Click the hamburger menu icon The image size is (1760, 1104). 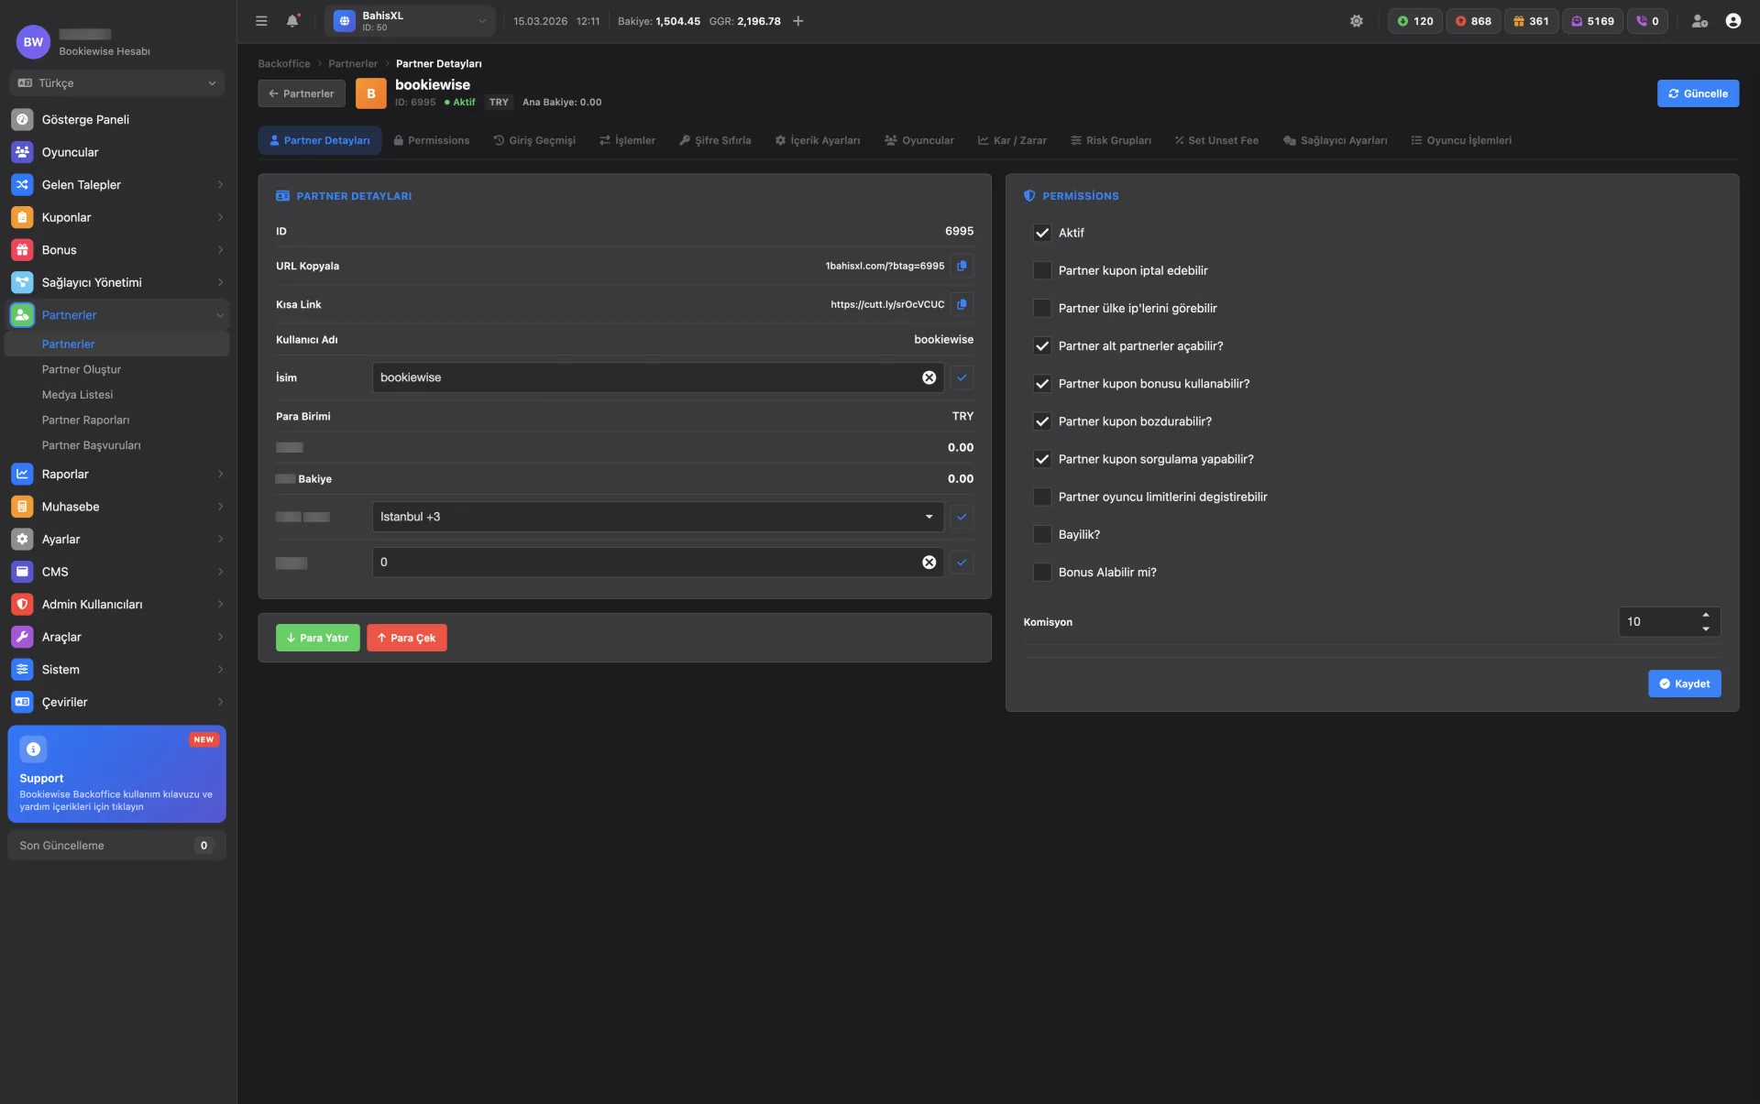(x=261, y=21)
